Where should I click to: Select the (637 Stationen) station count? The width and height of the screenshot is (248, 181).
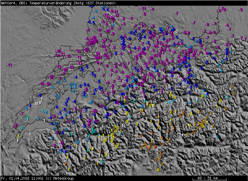click(101, 3)
